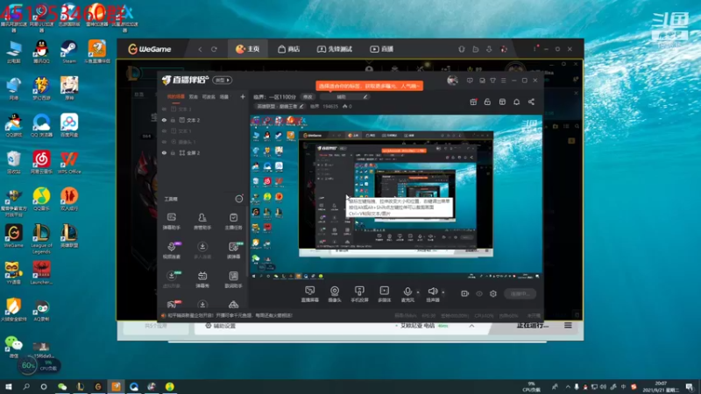Open streaming settings gear icon

pyautogui.click(x=493, y=293)
